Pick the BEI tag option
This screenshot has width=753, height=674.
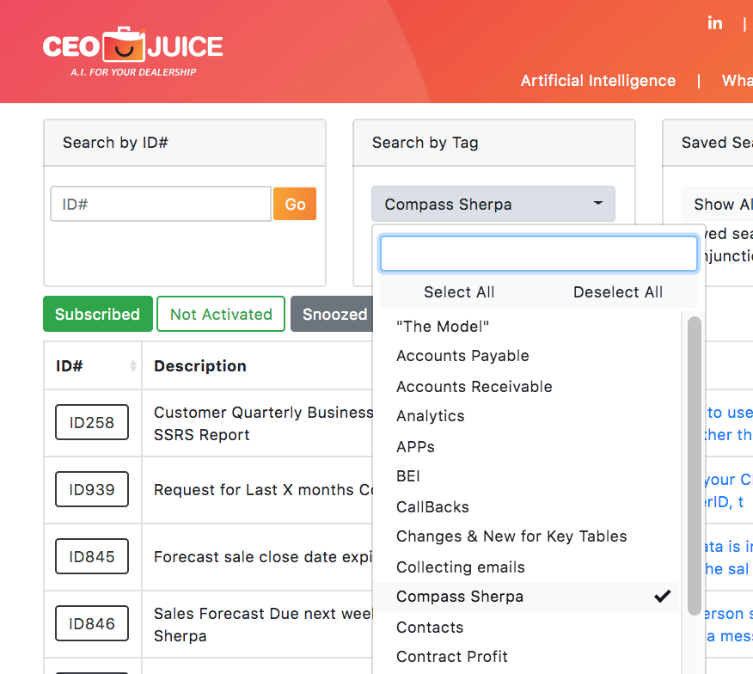tap(526, 476)
